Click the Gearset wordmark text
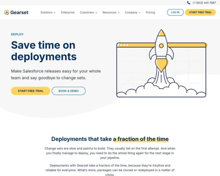 [x=19, y=12]
